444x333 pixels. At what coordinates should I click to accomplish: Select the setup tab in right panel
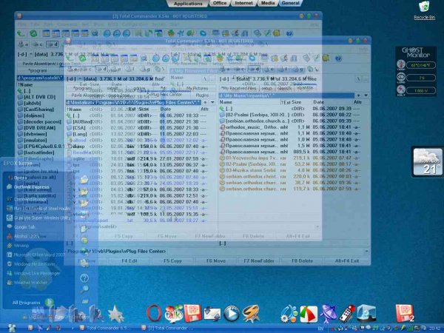tap(266, 88)
